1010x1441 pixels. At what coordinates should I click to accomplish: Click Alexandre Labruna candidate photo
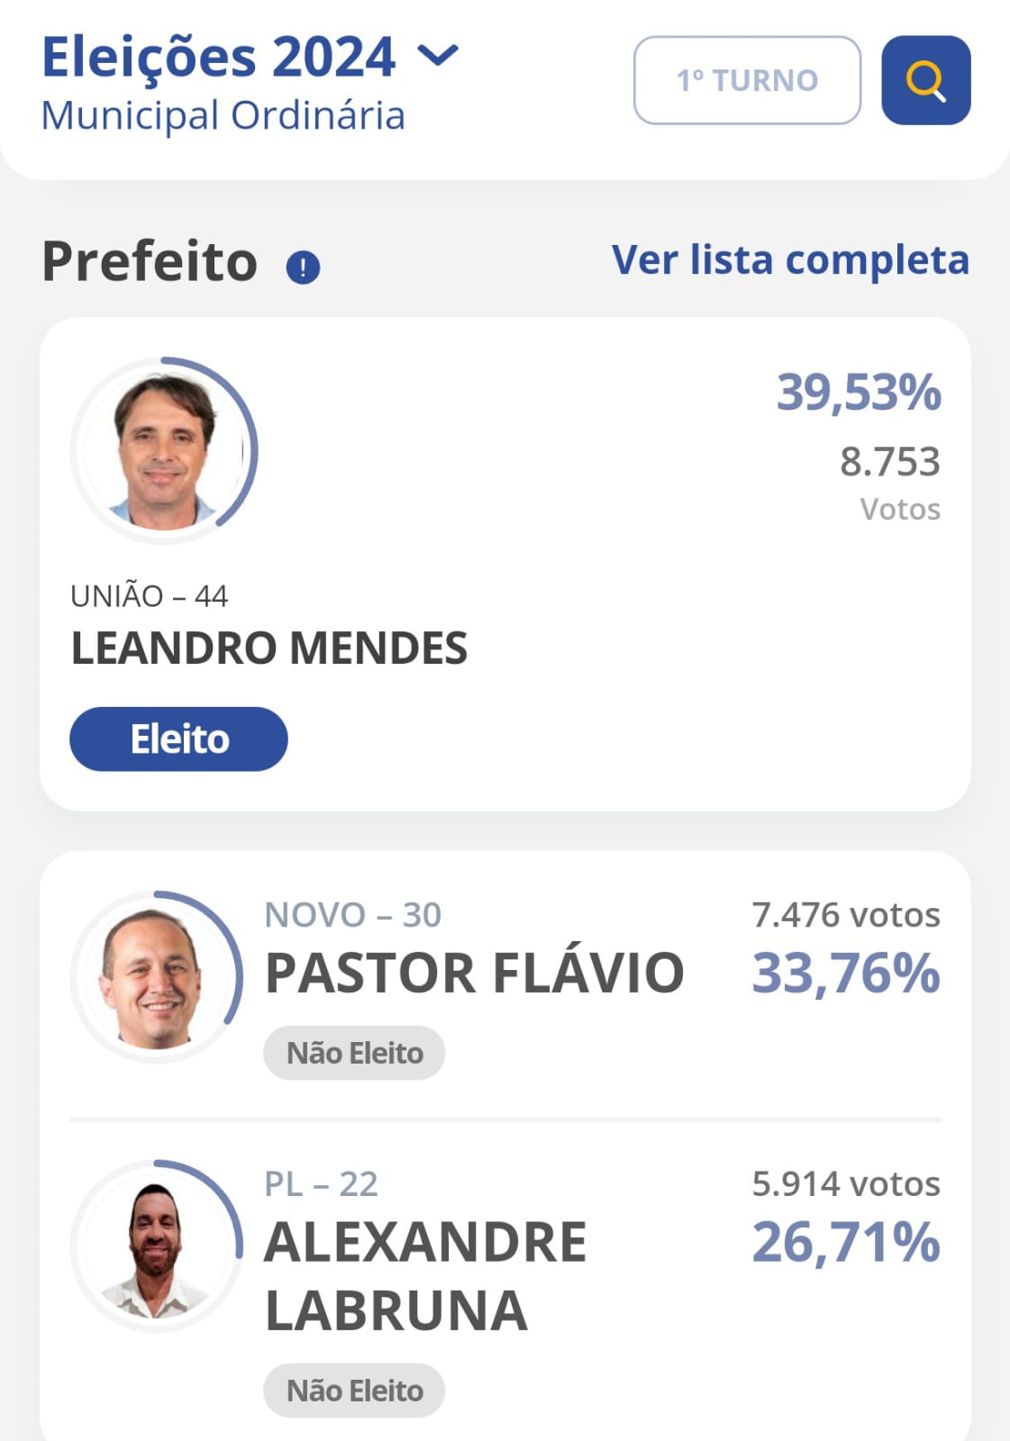(x=156, y=1246)
